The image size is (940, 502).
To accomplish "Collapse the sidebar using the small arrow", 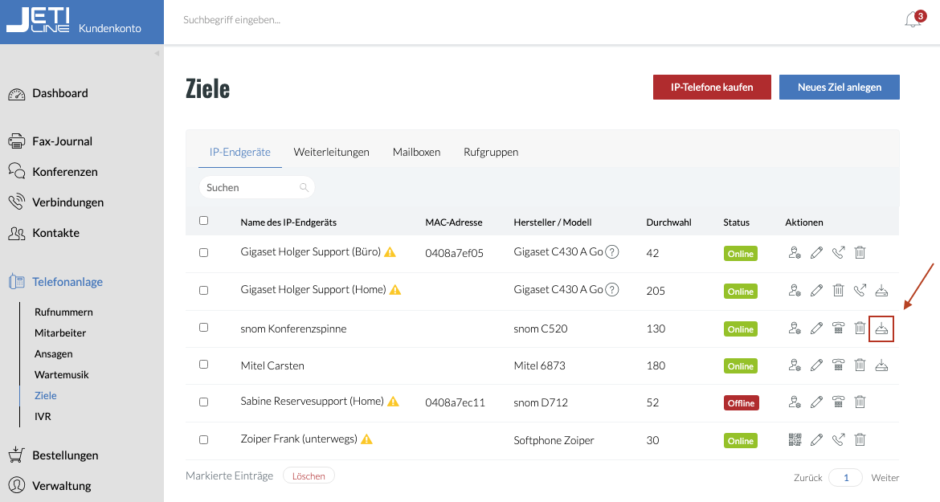I will pos(157,53).
